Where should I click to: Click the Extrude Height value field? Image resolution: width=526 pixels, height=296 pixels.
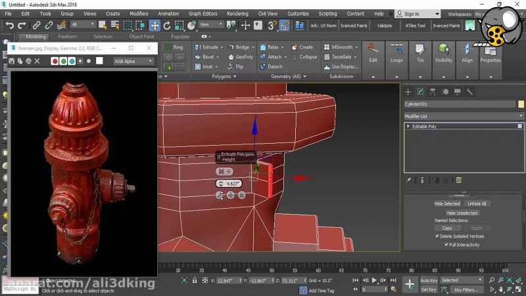[228, 184]
